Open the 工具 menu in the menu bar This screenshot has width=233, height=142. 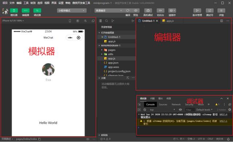26,3
